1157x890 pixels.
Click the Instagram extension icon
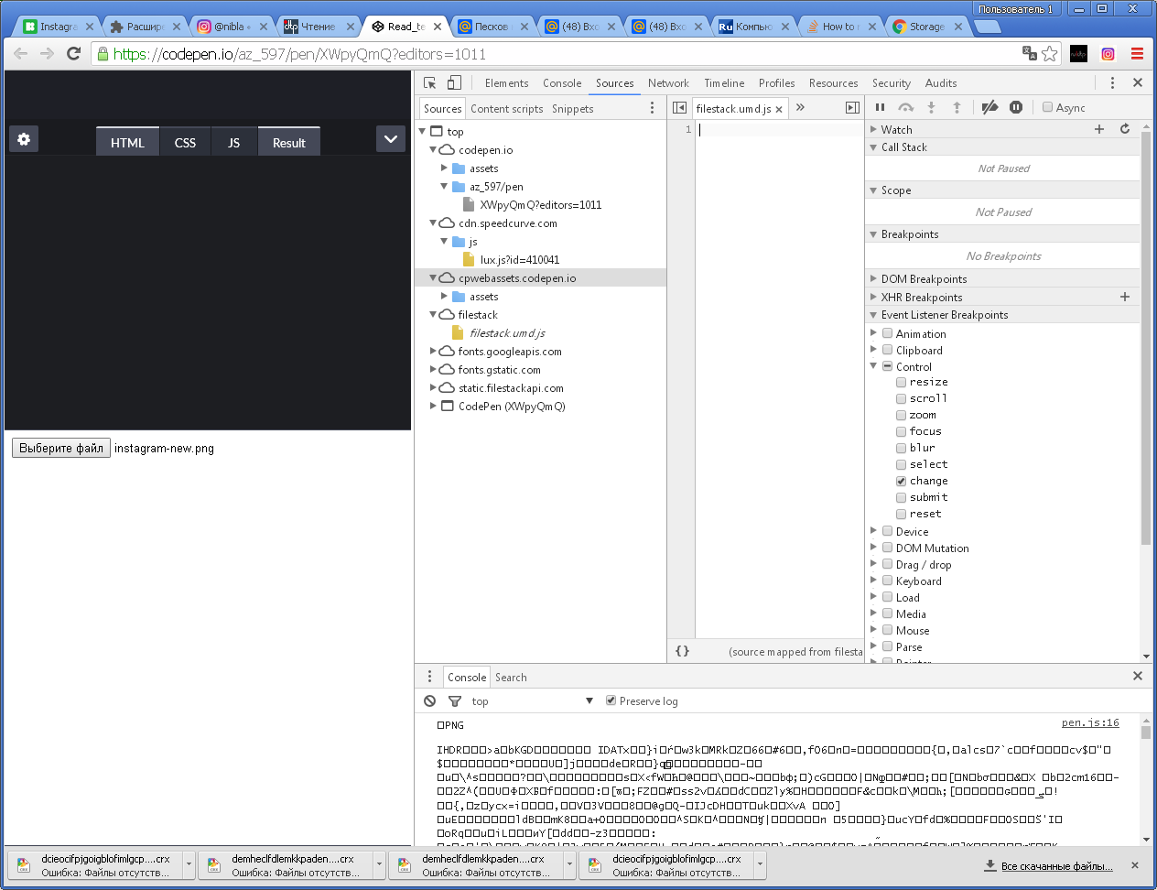pyautogui.click(x=1108, y=54)
